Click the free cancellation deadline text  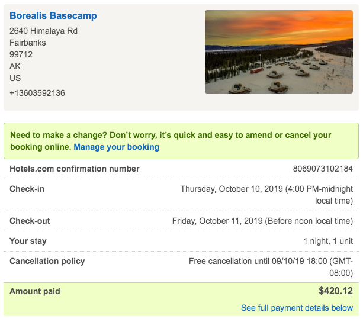(271, 267)
